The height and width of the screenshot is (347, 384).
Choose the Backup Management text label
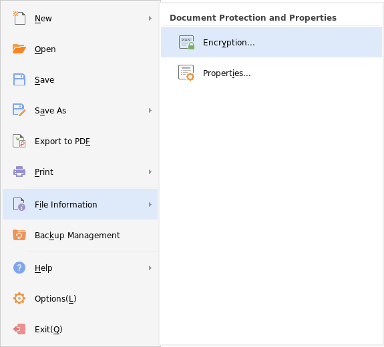click(77, 236)
